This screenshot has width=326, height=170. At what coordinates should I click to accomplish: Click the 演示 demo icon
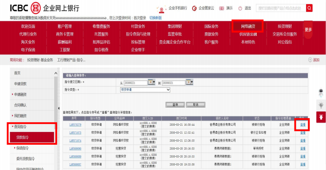coord(222,8)
